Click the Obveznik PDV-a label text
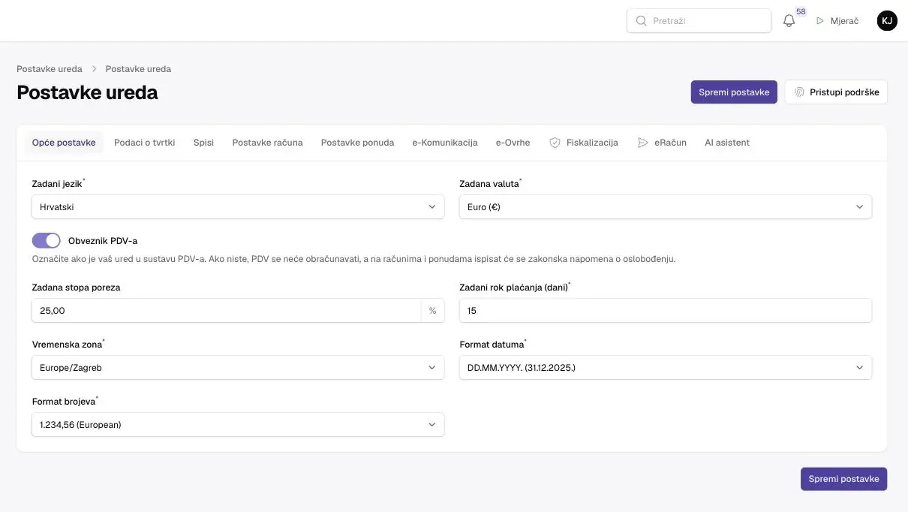The width and height of the screenshot is (908, 512). (x=103, y=241)
